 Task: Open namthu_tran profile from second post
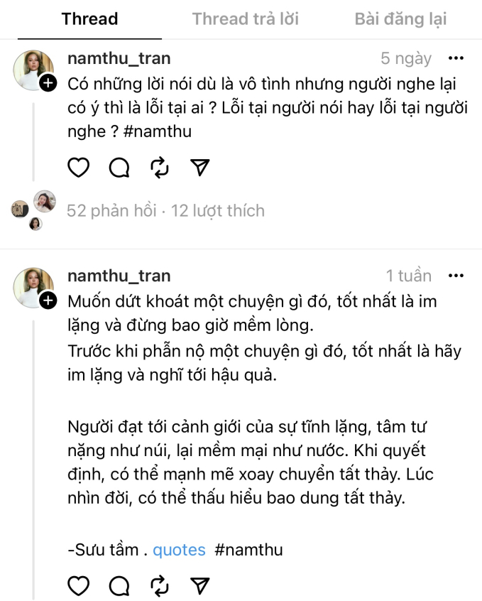tap(119, 276)
